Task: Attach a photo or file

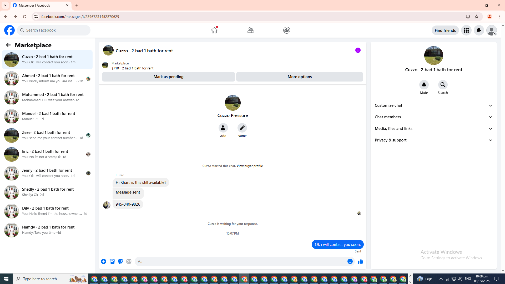Action: click(112, 261)
